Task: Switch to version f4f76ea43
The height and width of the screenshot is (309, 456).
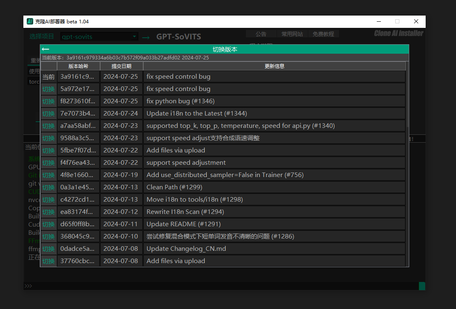Action: pyautogui.click(x=48, y=163)
